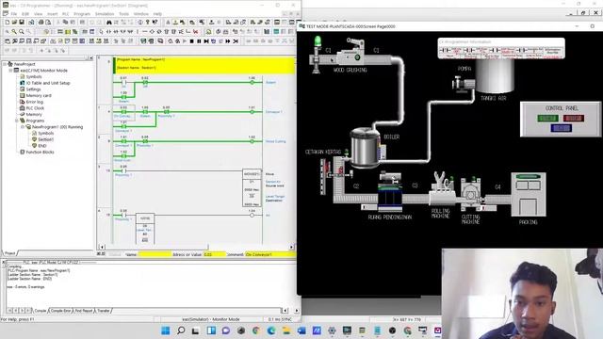The height and width of the screenshot is (339, 603).
Task: Click the blue button in SCADA Control Panel
Action: 562,128
